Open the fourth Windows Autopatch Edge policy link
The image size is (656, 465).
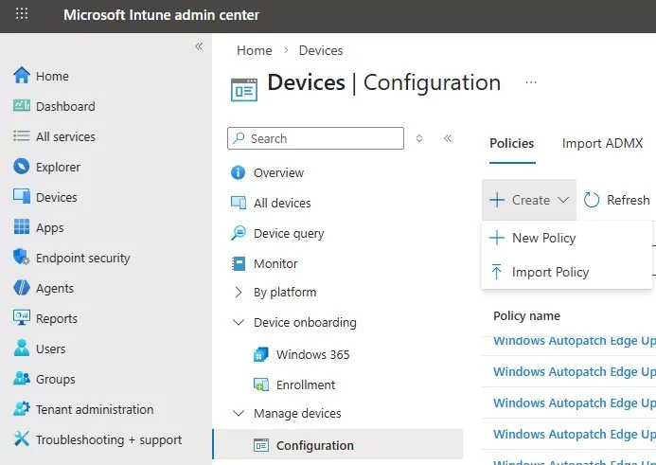(575, 434)
